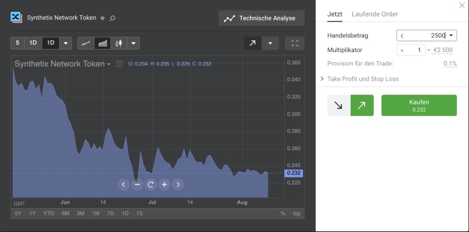
Task: Open Synthetix Network Token chart legend dropdown
Action: [109, 64]
